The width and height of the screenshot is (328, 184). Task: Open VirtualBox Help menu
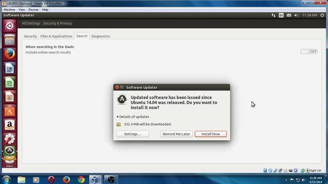coord(45,10)
